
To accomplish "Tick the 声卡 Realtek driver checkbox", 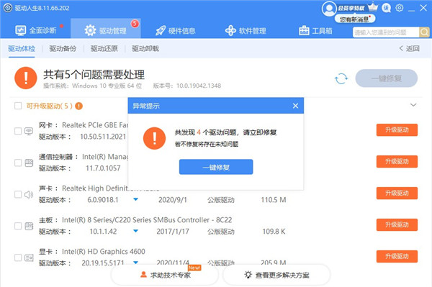I will (x=18, y=194).
